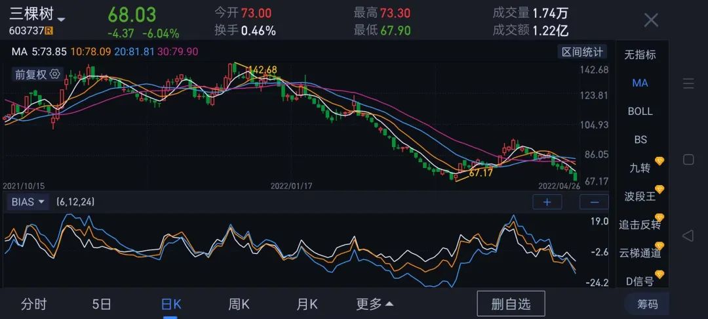Screen dimensions: 708x319
Task: Close the stock chart with X icon
Action: point(650,20)
